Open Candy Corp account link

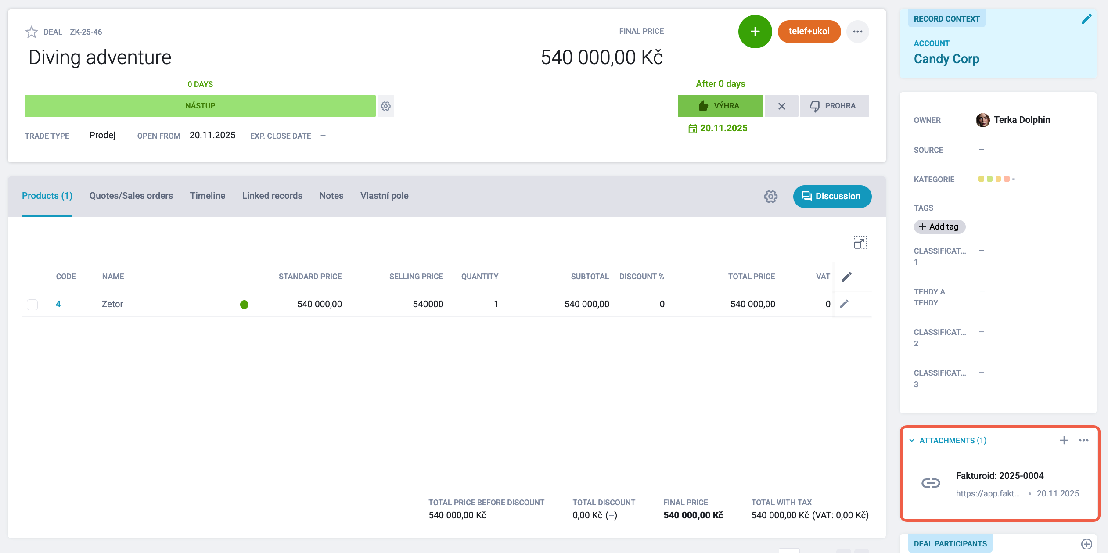pos(946,59)
